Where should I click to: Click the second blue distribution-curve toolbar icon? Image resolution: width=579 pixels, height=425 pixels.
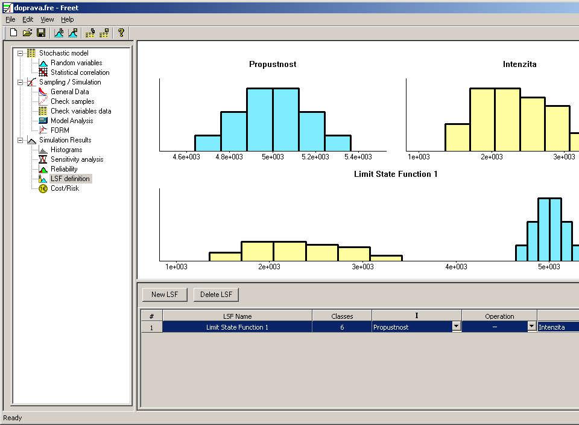73,33
